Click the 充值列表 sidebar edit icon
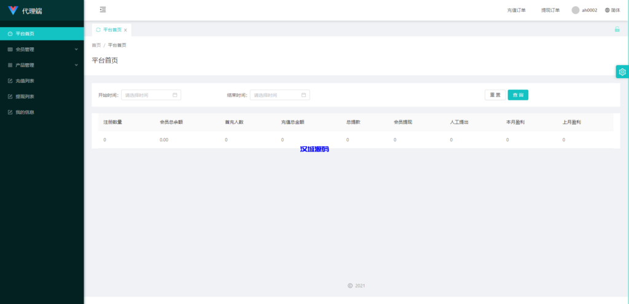 click(x=10, y=81)
